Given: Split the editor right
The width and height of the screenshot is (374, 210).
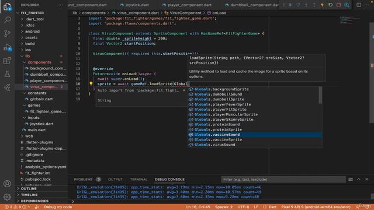Looking at the screenshot, I should tap(359, 5).
